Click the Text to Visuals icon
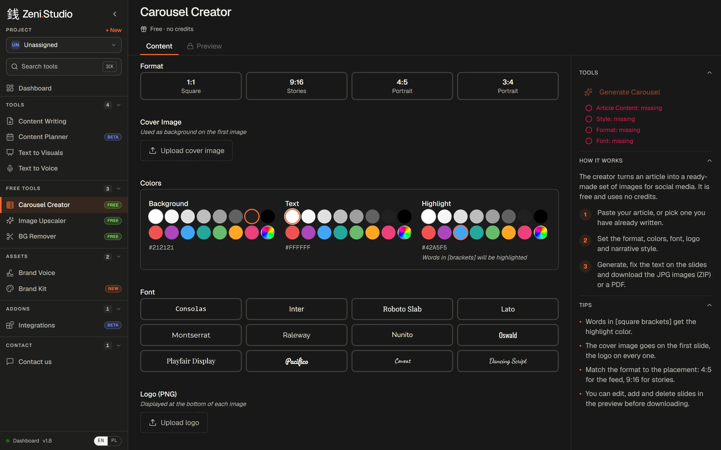Viewport: 721px width, 450px height. 10,153
